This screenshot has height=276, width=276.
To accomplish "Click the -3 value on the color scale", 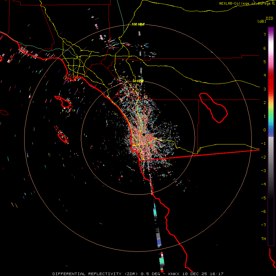I will point(263,171).
